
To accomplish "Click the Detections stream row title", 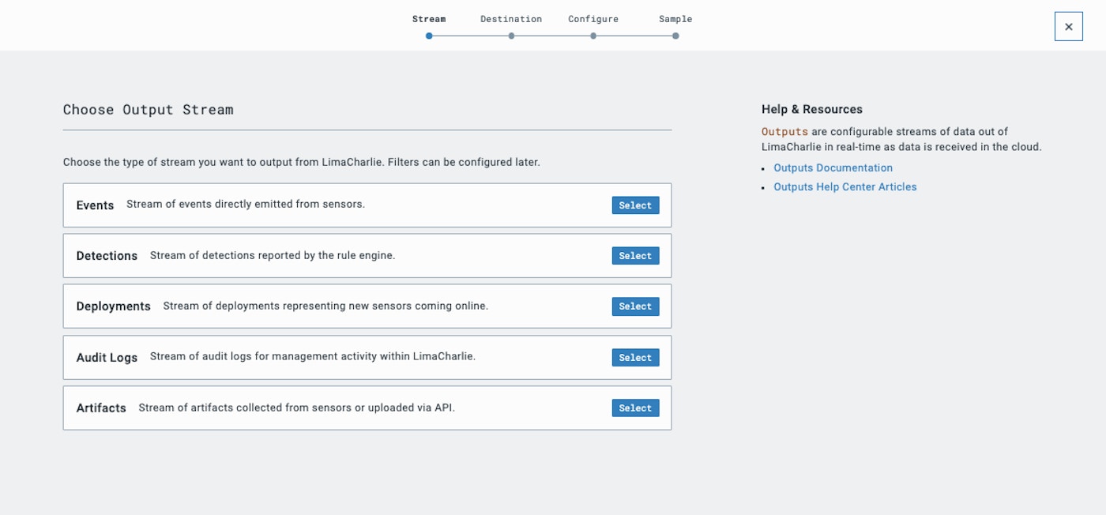I will pos(107,256).
